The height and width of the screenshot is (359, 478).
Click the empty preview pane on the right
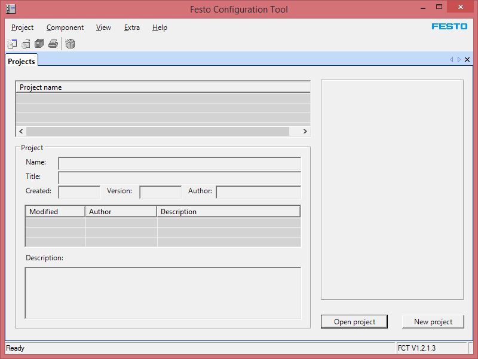(392, 190)
